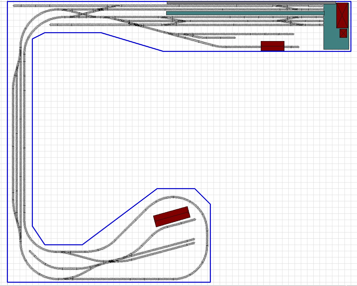The image size is (357, 286).
Task: Click the track end right of upper red building
Action: (x=298, y=47)
